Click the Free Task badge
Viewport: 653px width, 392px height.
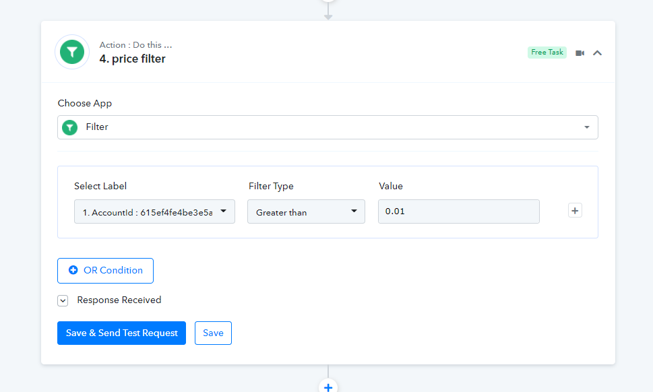547,53
